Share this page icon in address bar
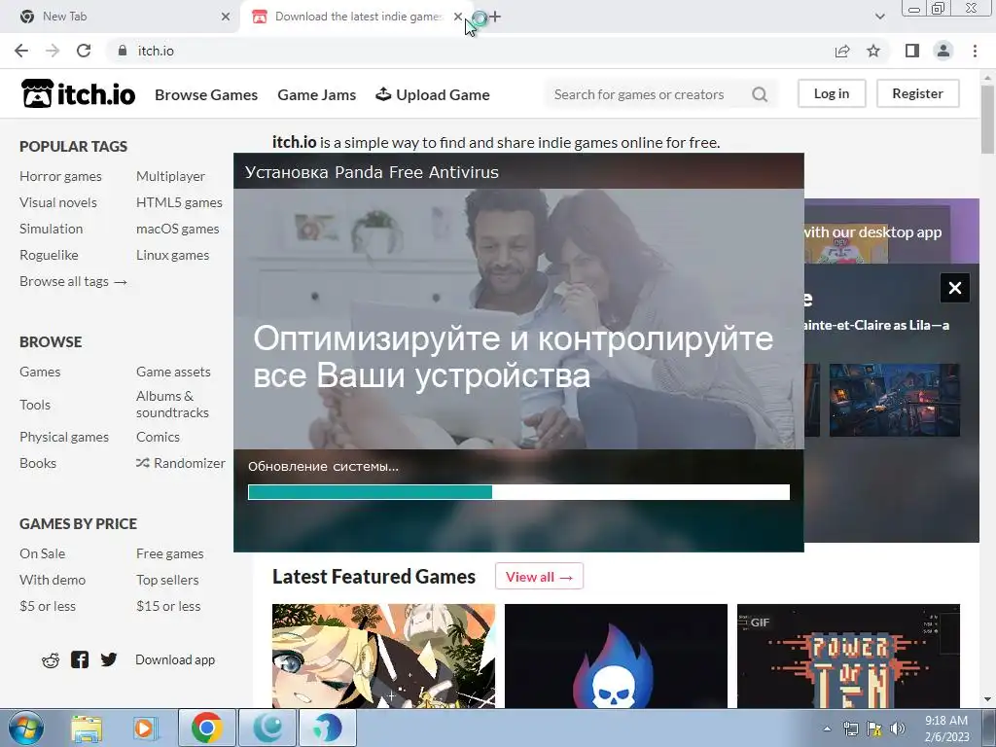The width and height of the screenshot is (996, 747). (842, 51)
